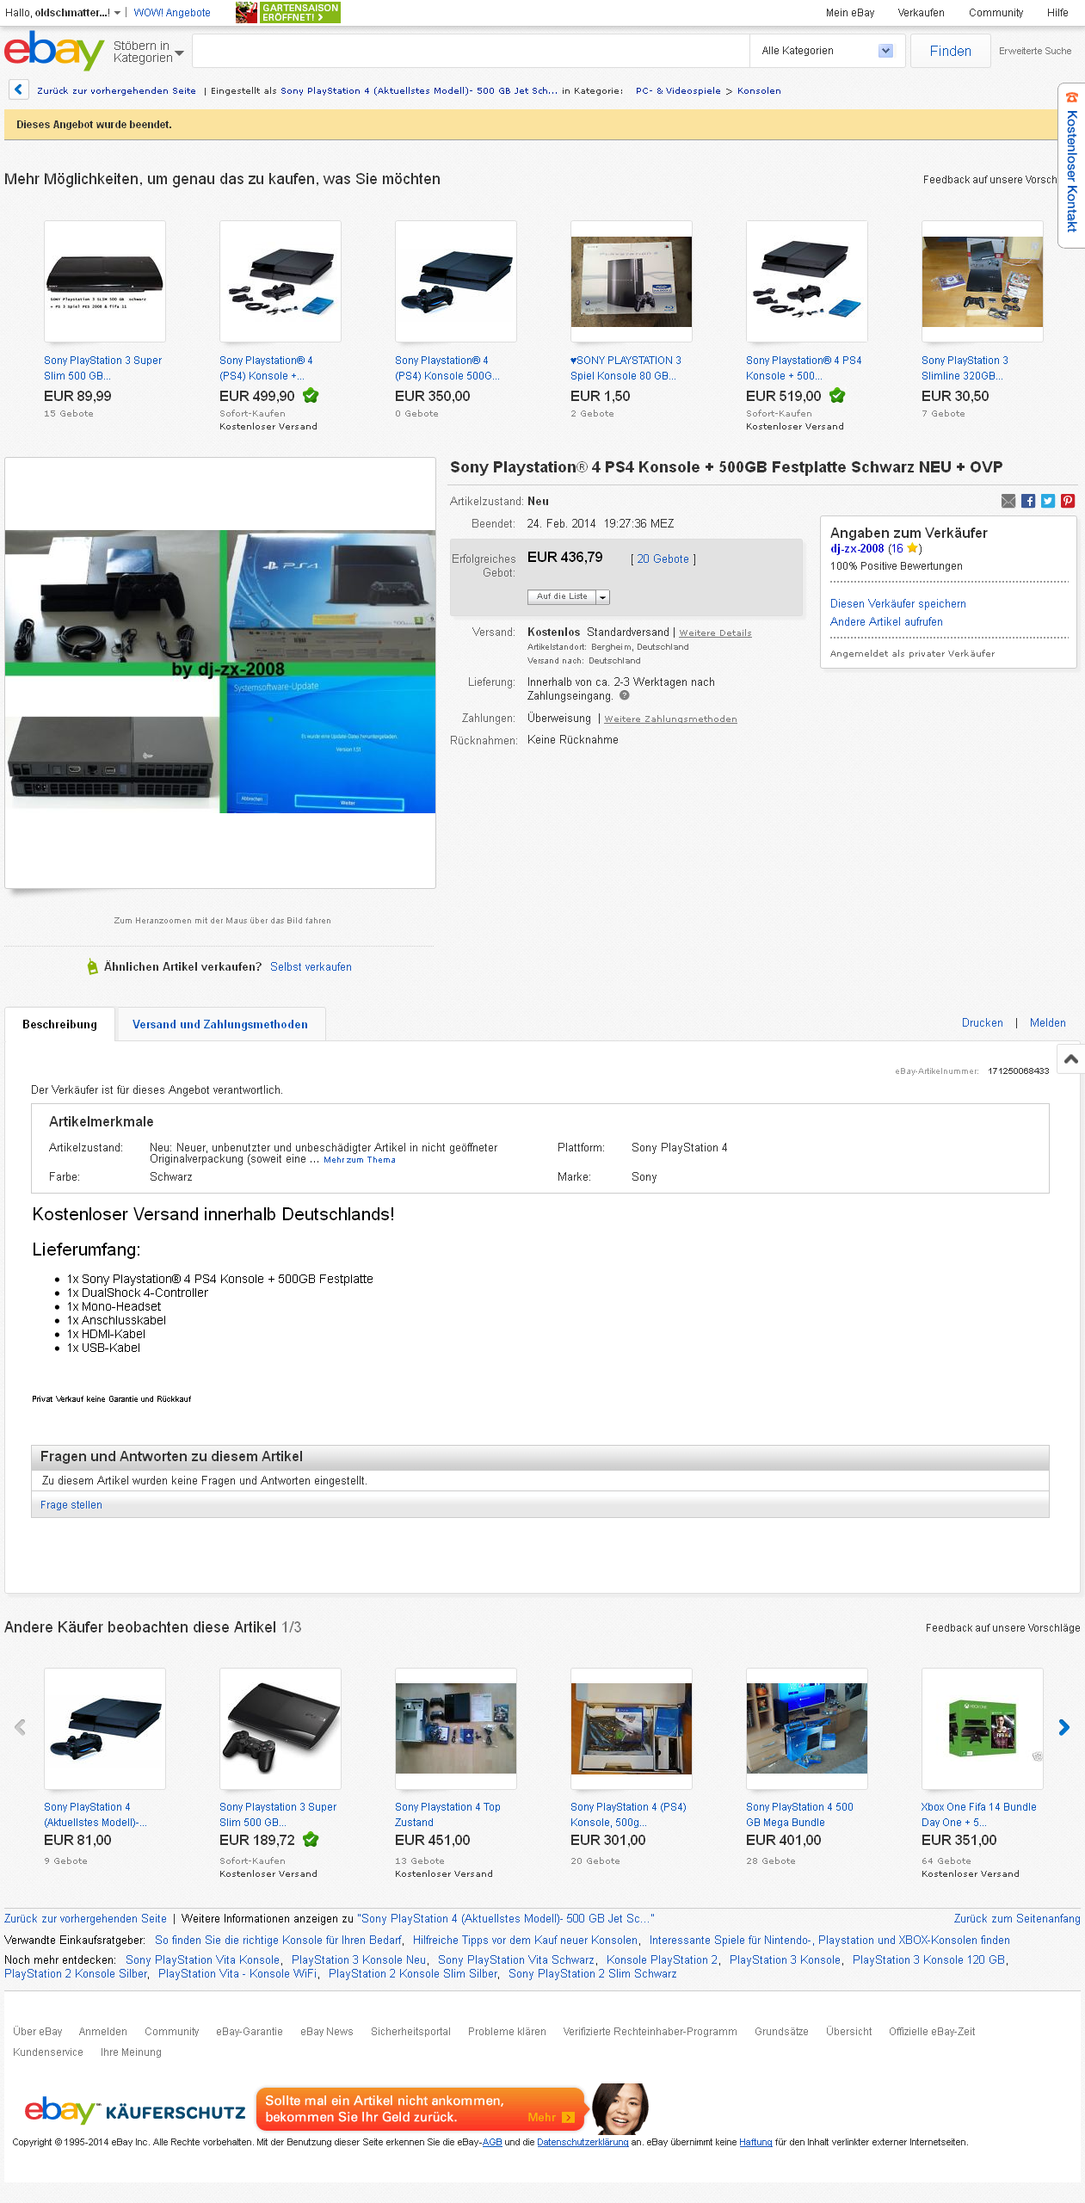
Task: Click Zurück zur vorhergehenden Seite at top
Action: (x=116, y=90)
